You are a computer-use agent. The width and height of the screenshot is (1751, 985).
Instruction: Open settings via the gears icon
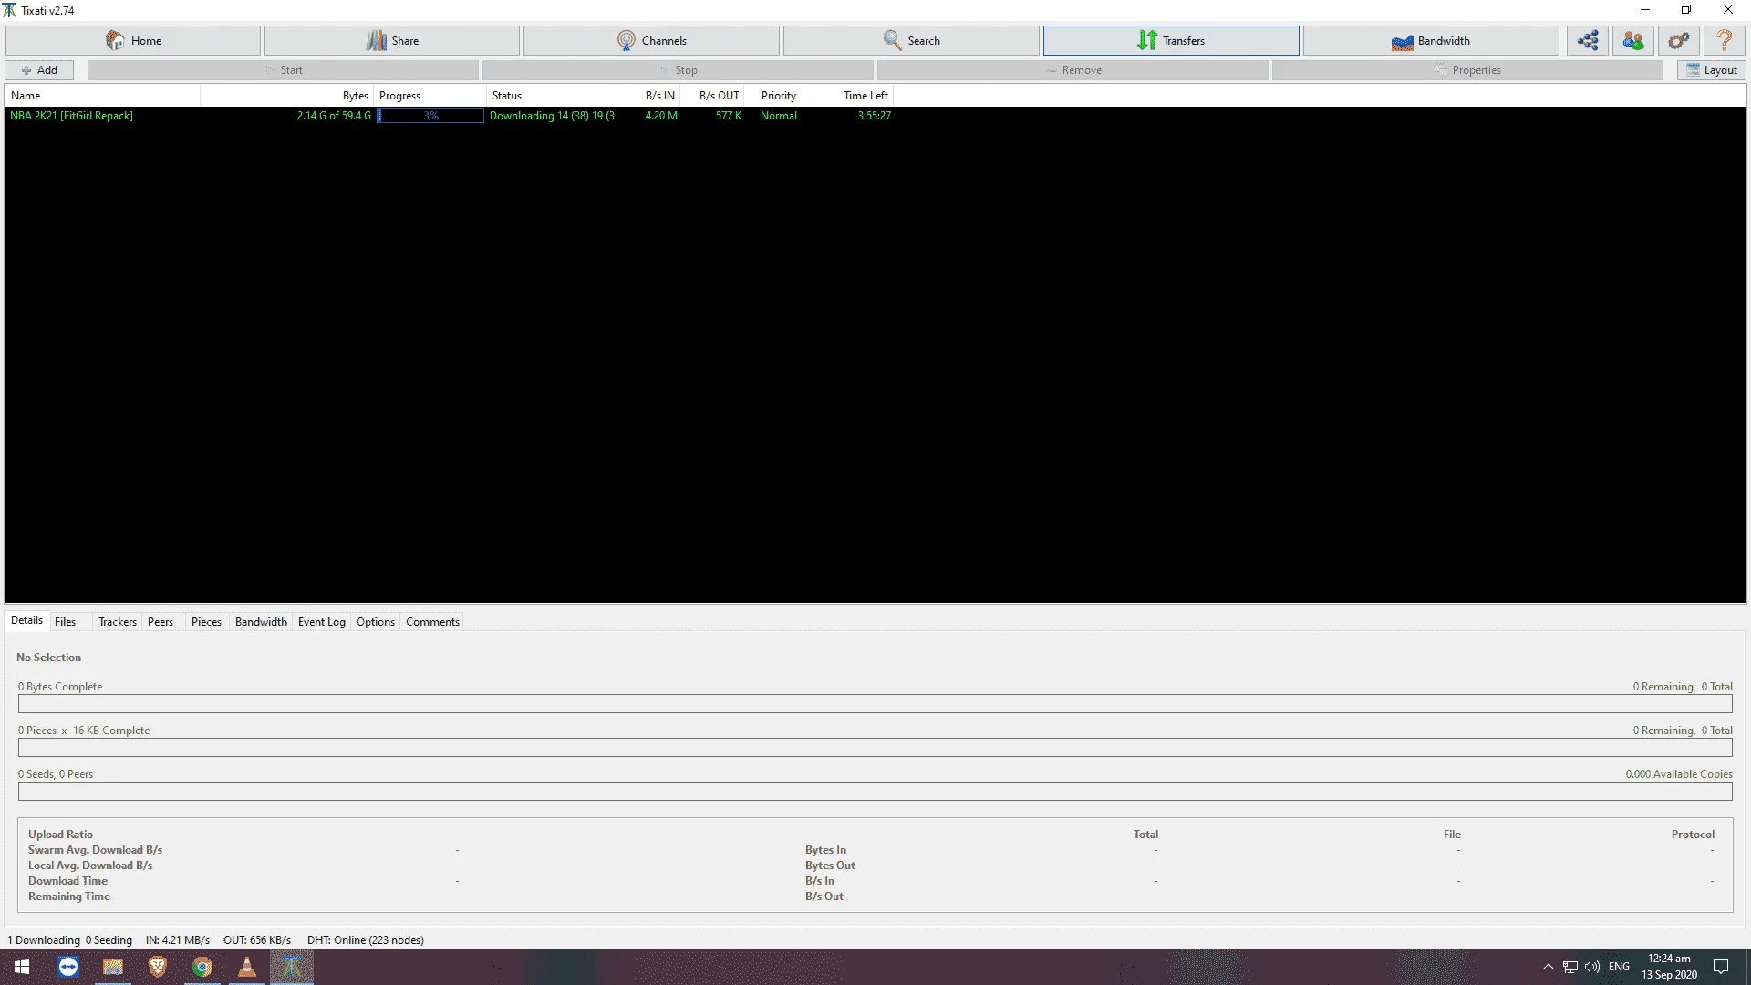point(1679,40)
